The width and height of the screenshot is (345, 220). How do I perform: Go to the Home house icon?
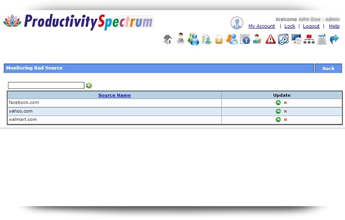[x=168, y=39]
